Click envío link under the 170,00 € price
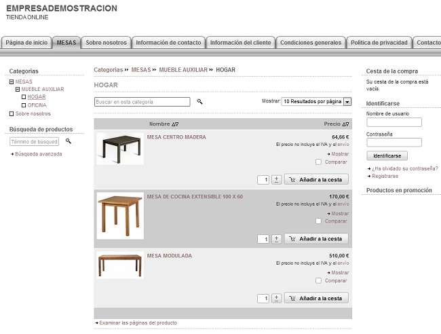The image size is (441, 334). point(343,204)
